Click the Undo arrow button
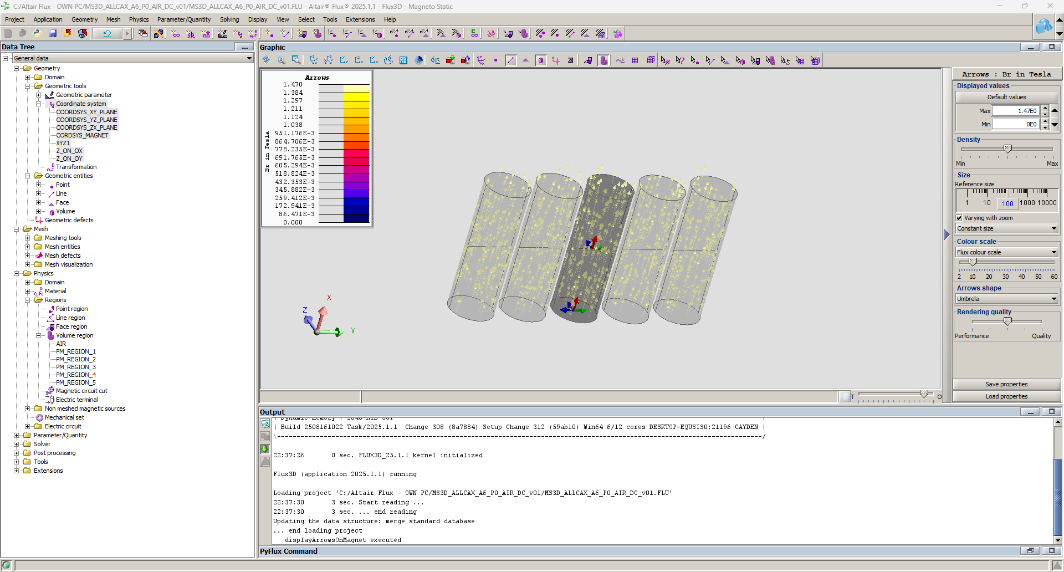Screen dimensions: 1064x572 (x=107, y=33)
